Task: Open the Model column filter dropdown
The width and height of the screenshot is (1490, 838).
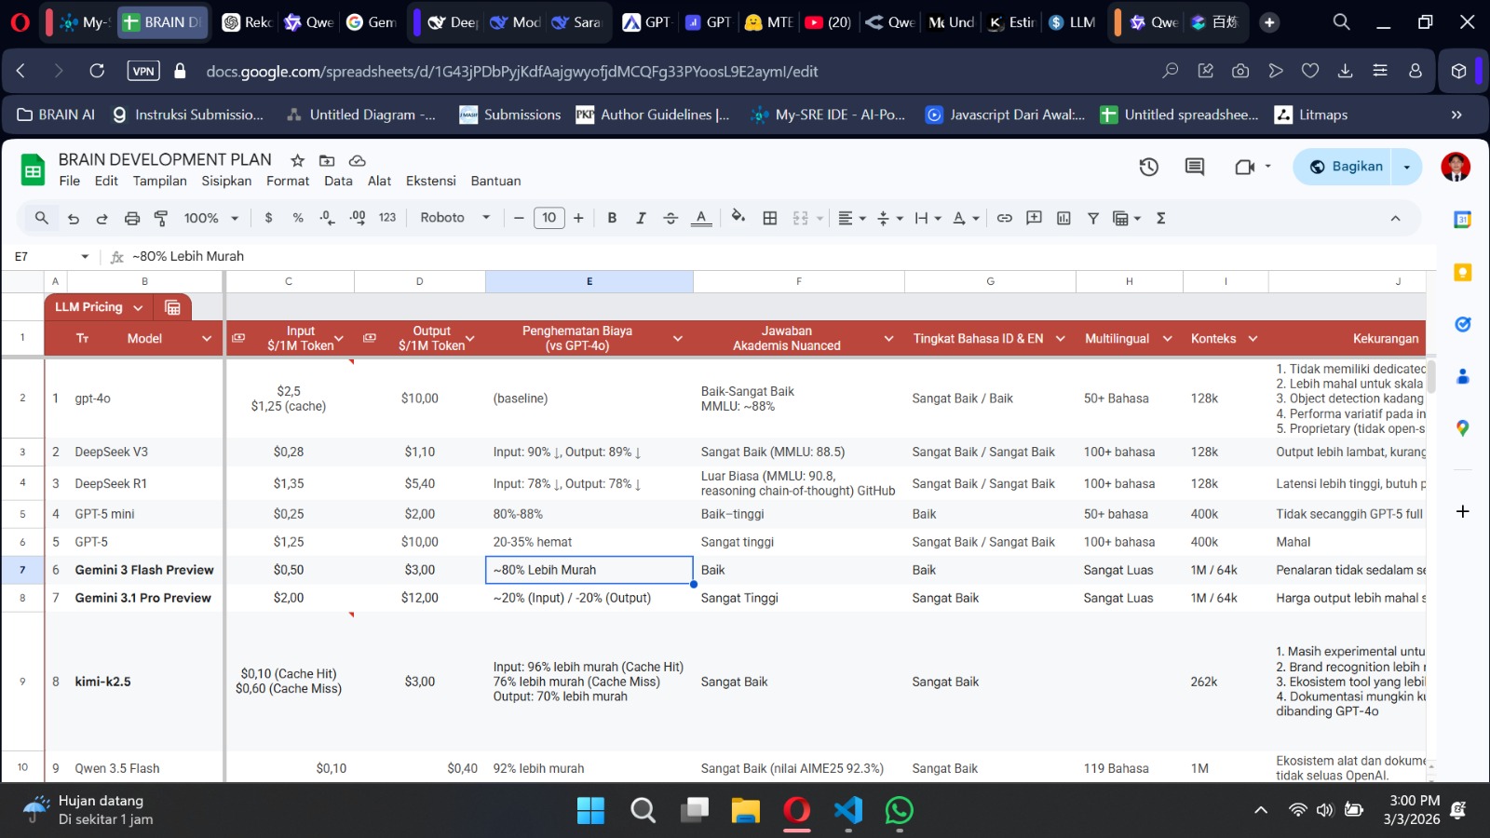Action: point(207,339)
